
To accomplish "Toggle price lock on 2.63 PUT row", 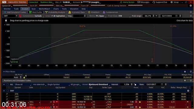I will click(140, 107).
